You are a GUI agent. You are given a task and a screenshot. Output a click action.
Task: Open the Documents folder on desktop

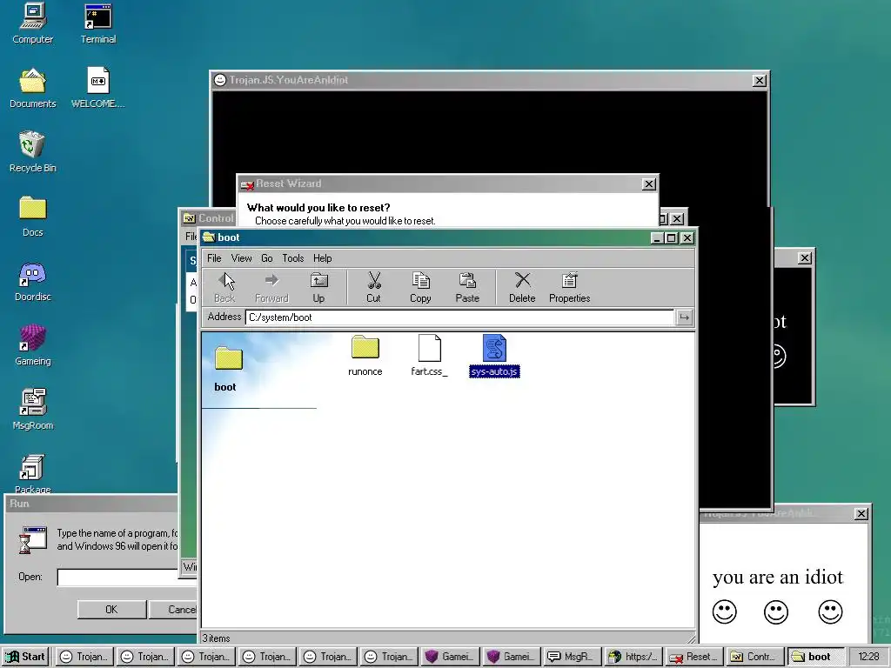click(32, 88)
